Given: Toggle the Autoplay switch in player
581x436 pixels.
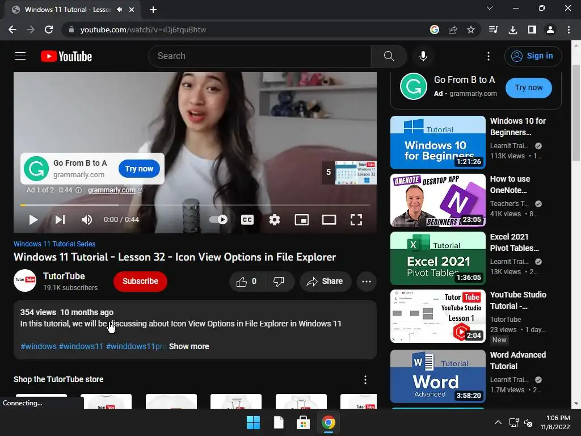Looking at the screenshot, I should (x=218, y=220).
